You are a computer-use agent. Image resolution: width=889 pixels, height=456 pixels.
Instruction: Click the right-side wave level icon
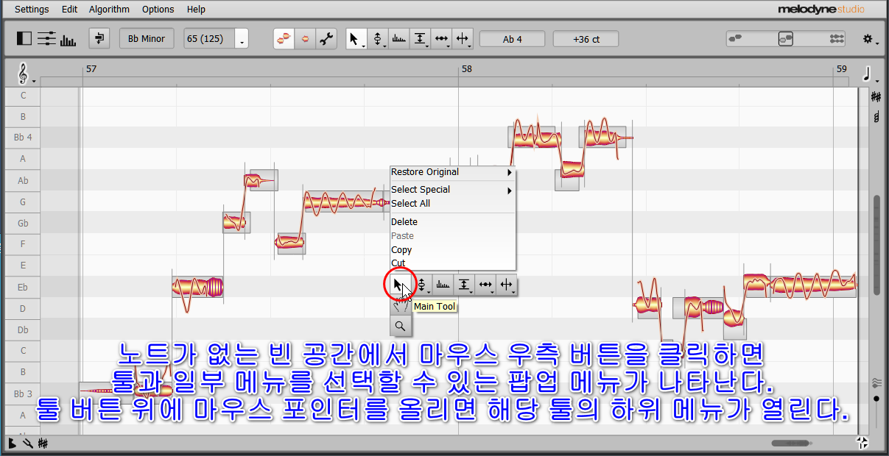coord(876,382)
